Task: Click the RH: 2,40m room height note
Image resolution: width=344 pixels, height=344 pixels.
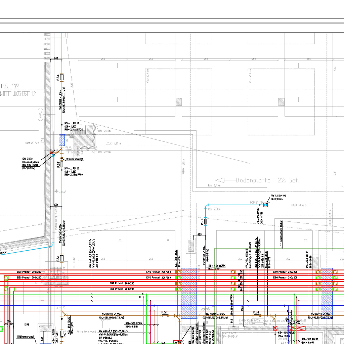Action: pos(214,185)
